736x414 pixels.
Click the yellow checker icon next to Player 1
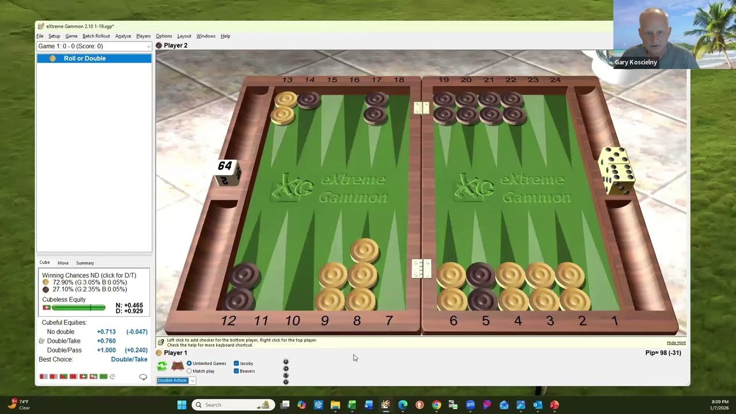[x=159, y=353]
